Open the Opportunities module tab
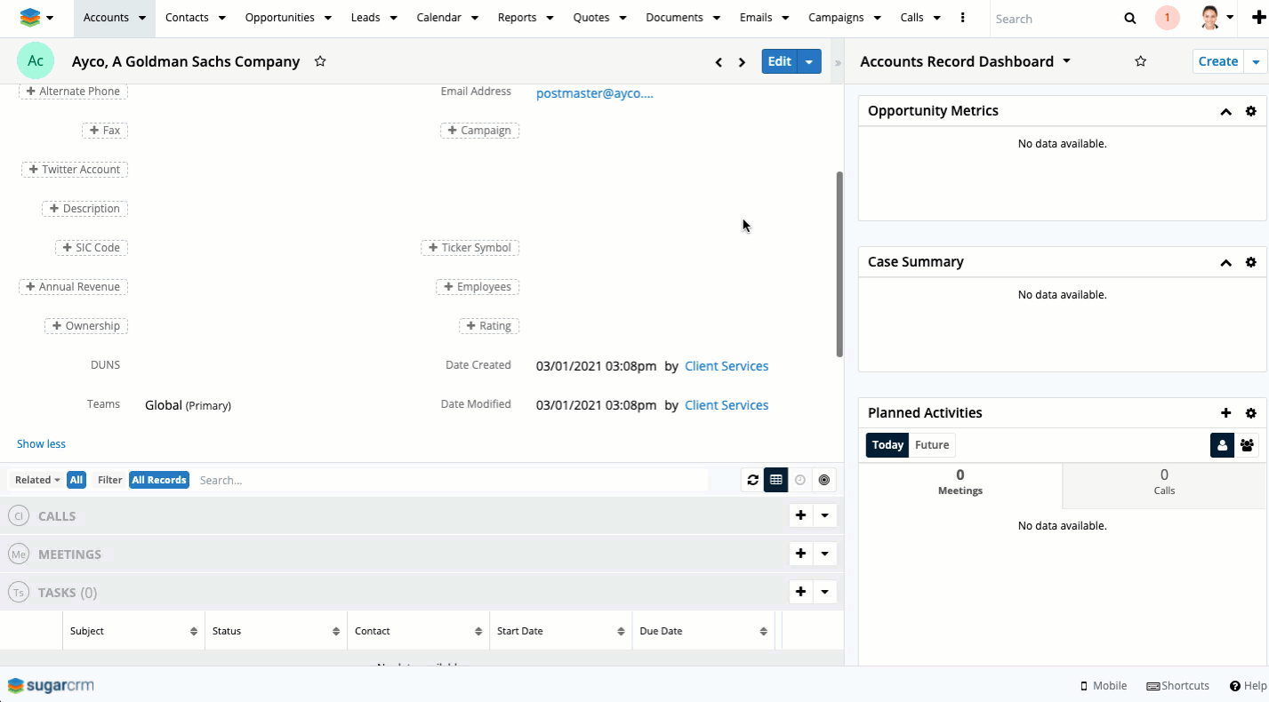The height and width of the screenshot is (702, 1269). 280,18
